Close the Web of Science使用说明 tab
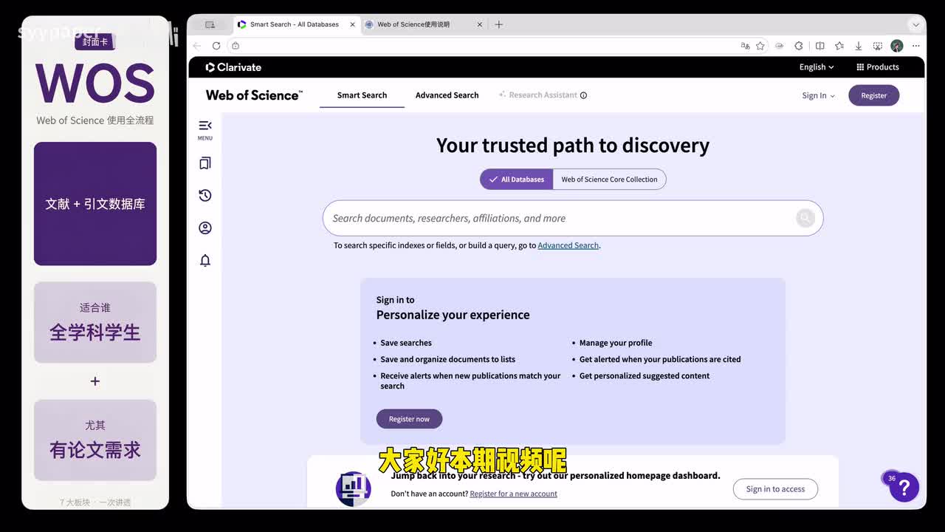945x532 pixels. pos(480,24)
